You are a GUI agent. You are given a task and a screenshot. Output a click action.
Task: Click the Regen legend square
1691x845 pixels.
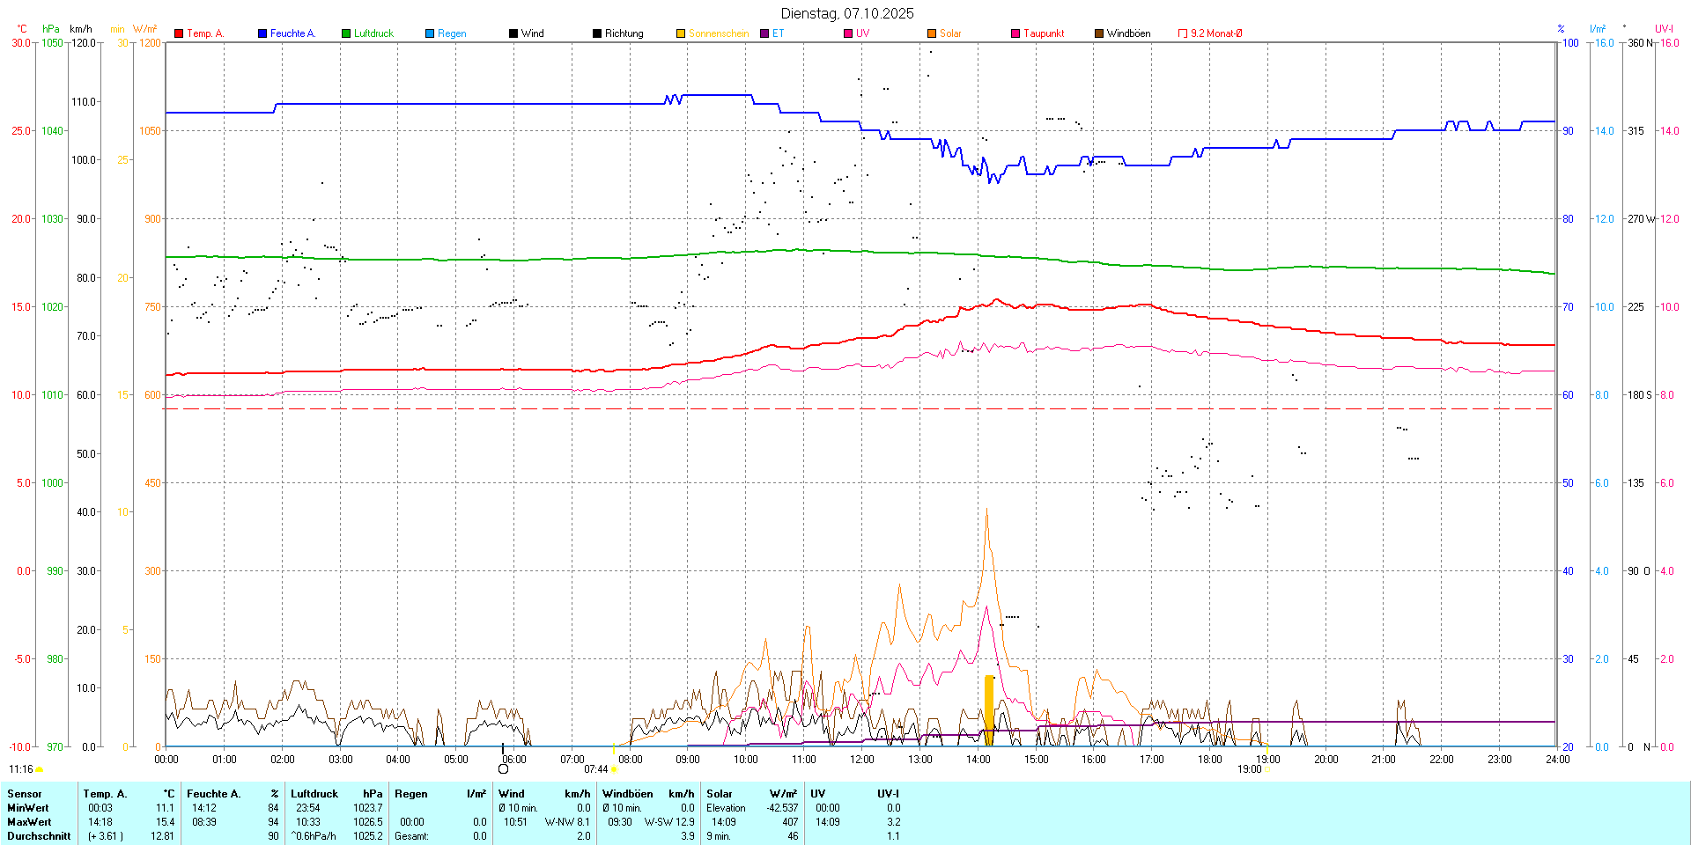coord(430,33)
